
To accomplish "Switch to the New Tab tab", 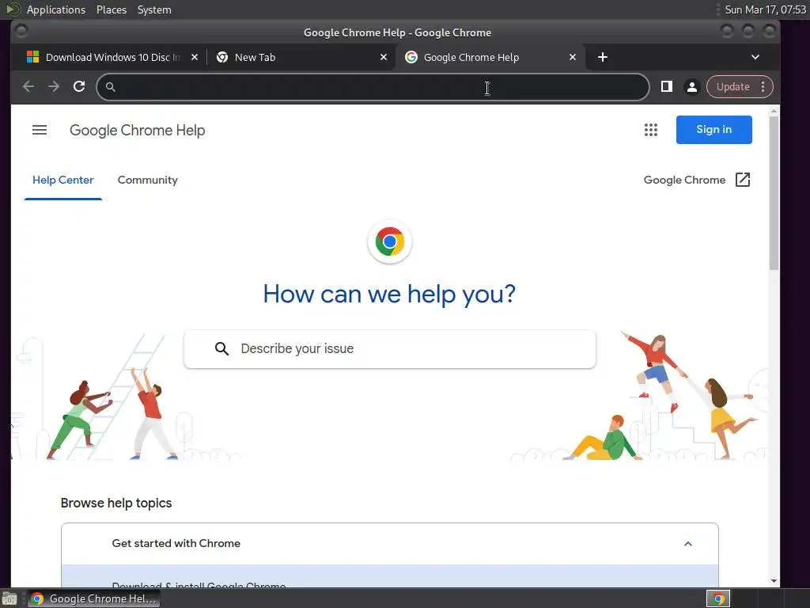I will 301,57.
